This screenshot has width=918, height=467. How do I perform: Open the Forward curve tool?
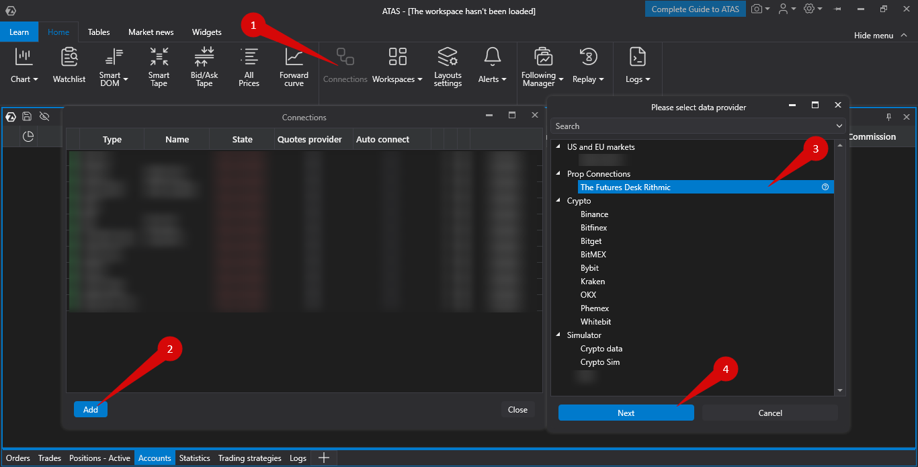coord(294,67)
